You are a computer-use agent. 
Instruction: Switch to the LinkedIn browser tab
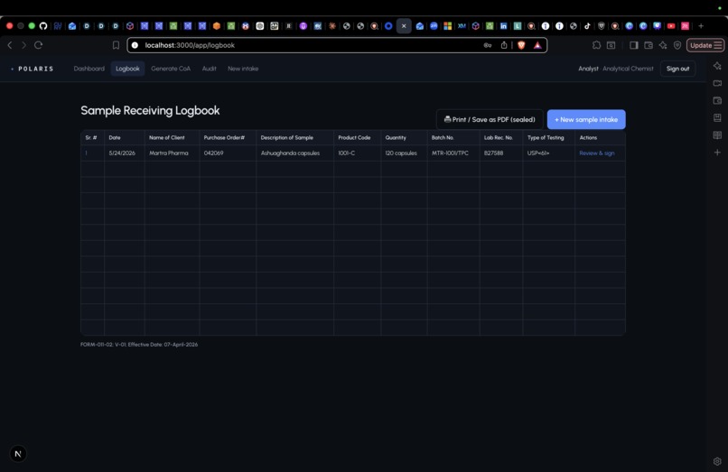pos(503,26)
